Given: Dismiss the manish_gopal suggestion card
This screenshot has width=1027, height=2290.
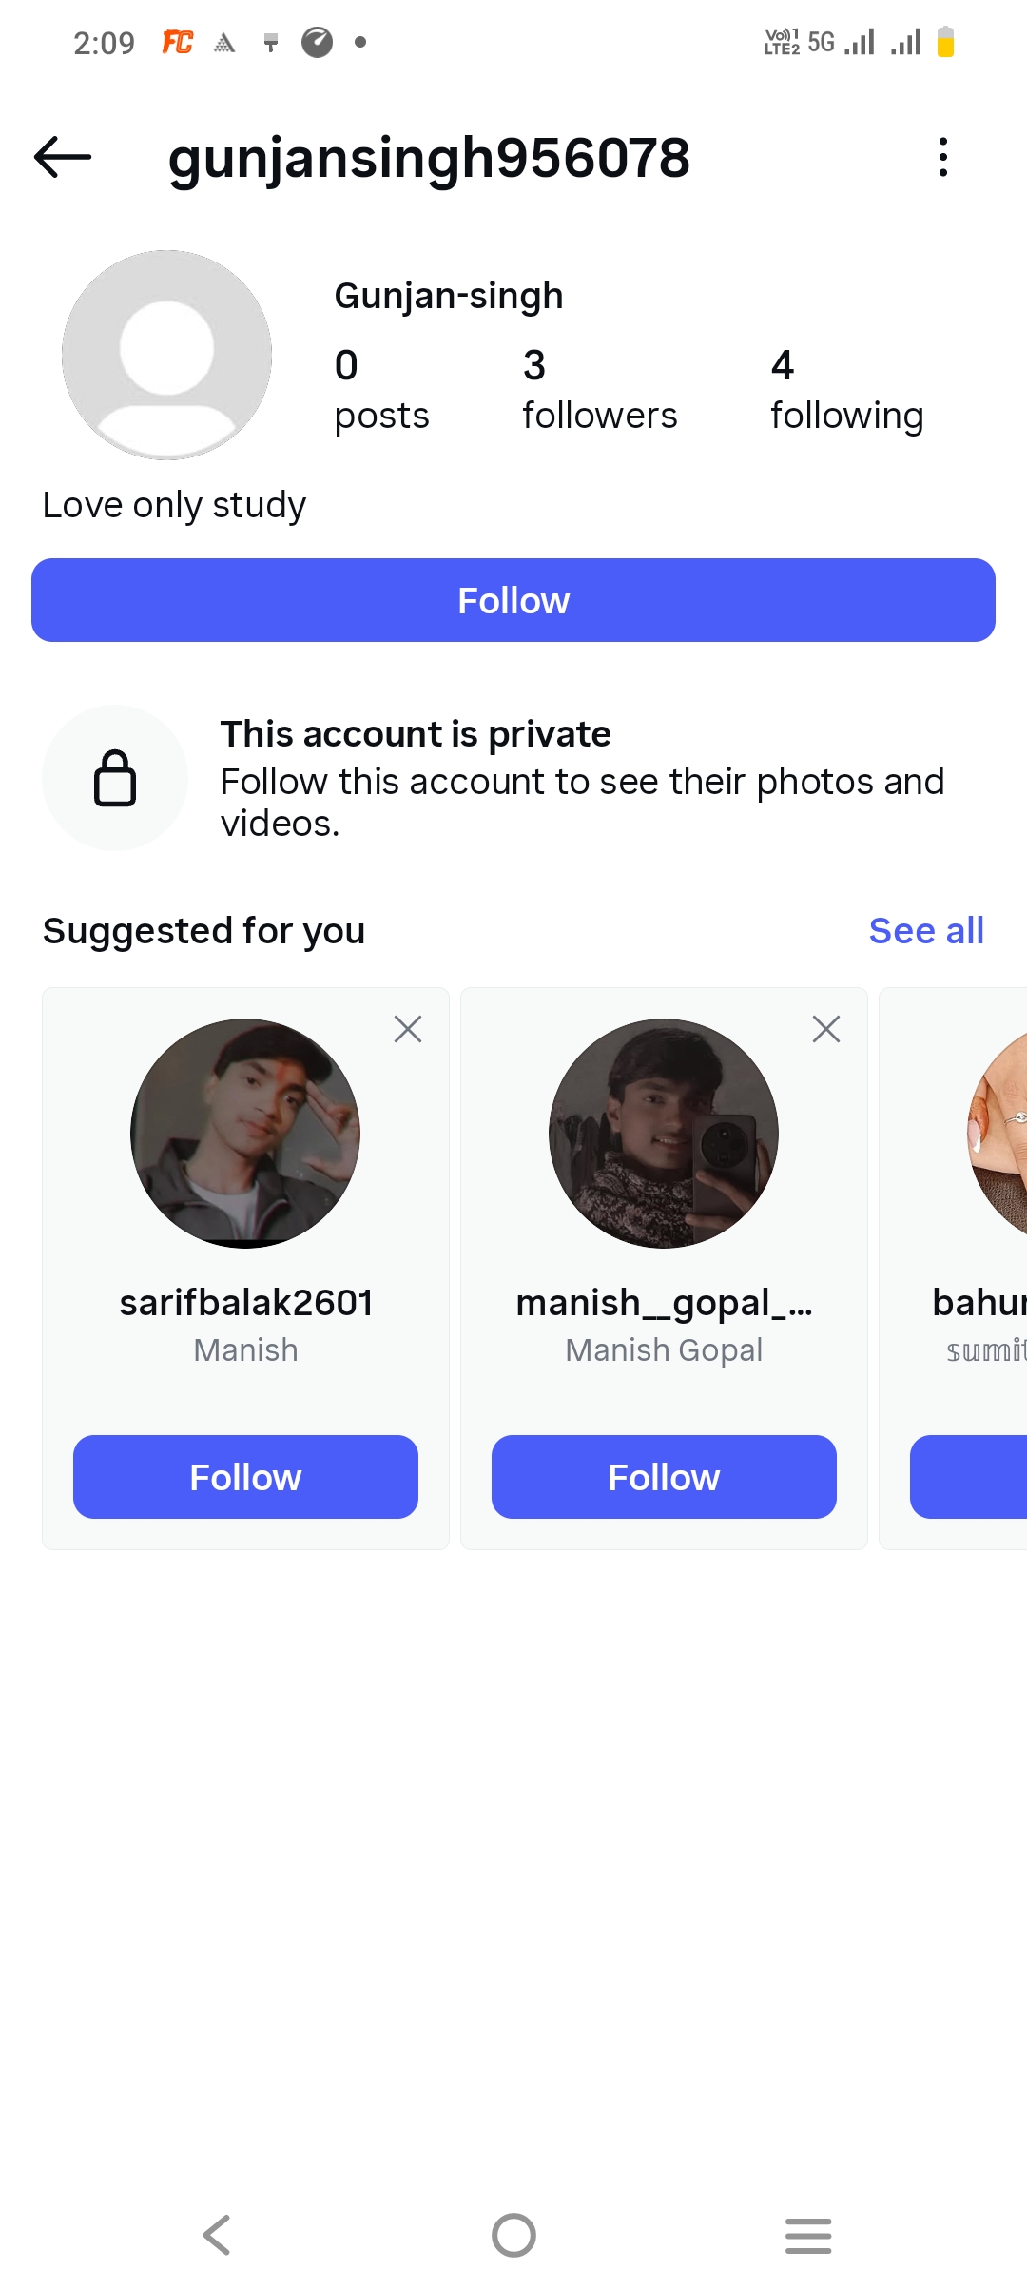Looking at the screenshot, I should coord(826,1029).
